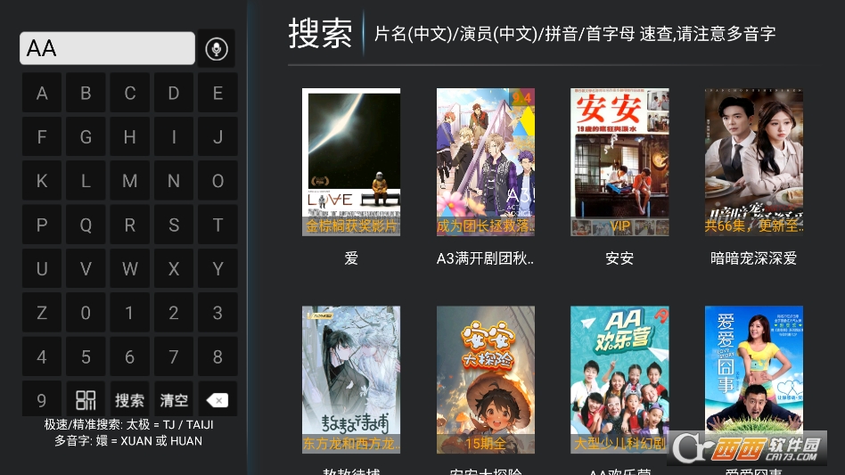Click the 搜索 key on keyboard
Image resolution: width=845 pixels, height=475 pixels.
point(129,400)
